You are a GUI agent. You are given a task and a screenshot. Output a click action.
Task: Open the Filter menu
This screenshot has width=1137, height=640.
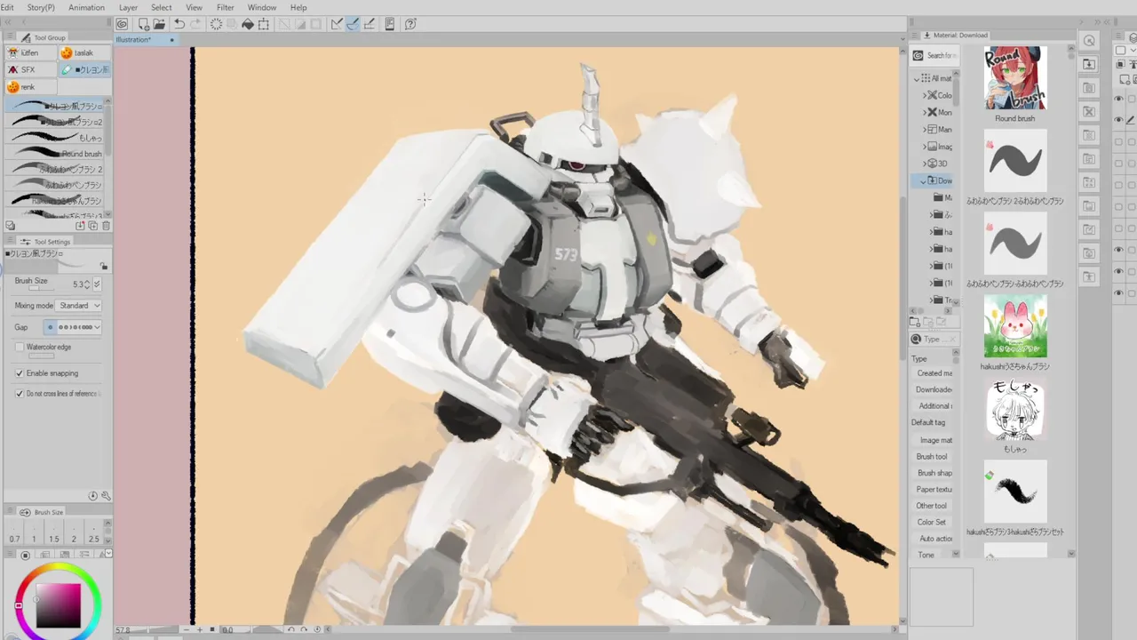[x=226, y=7]
